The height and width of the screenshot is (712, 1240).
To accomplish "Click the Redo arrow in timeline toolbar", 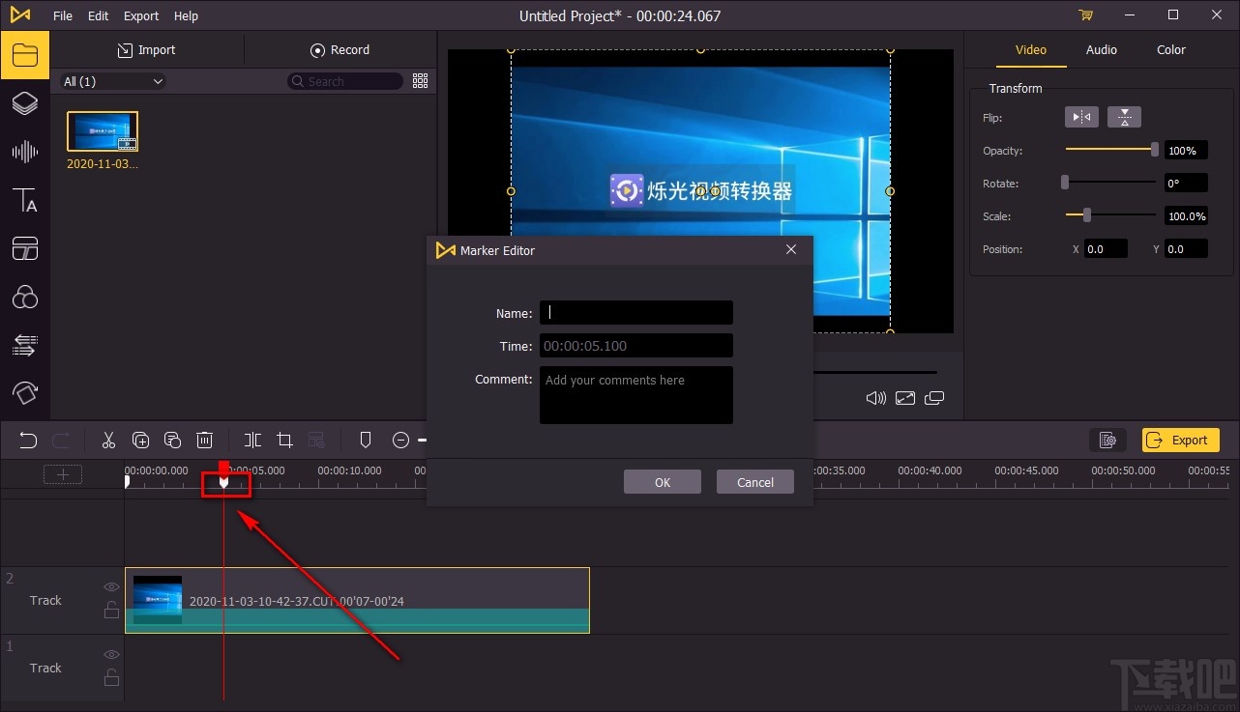I will point(60,441).
